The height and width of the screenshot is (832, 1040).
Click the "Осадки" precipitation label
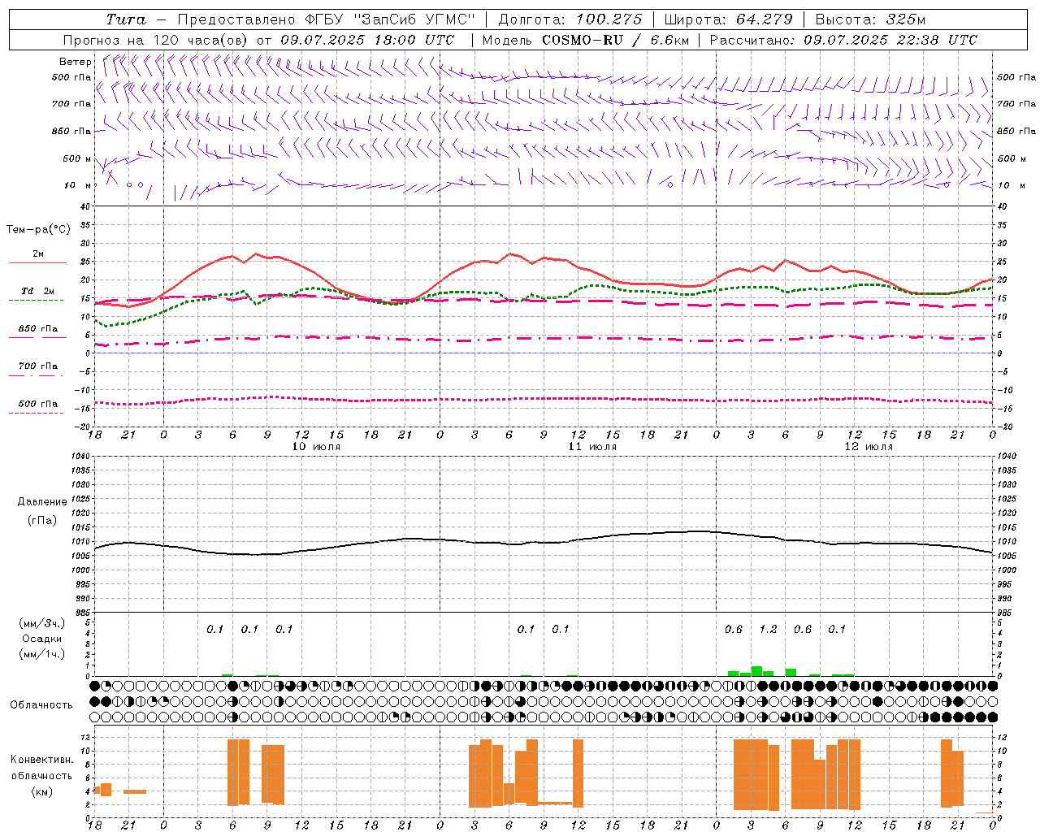(42, 639)
